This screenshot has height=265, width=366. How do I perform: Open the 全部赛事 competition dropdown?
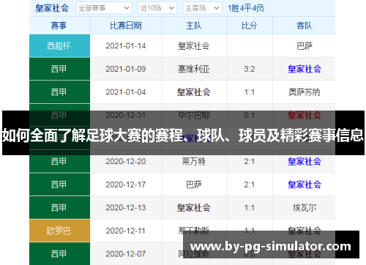[x=104, y=8]
